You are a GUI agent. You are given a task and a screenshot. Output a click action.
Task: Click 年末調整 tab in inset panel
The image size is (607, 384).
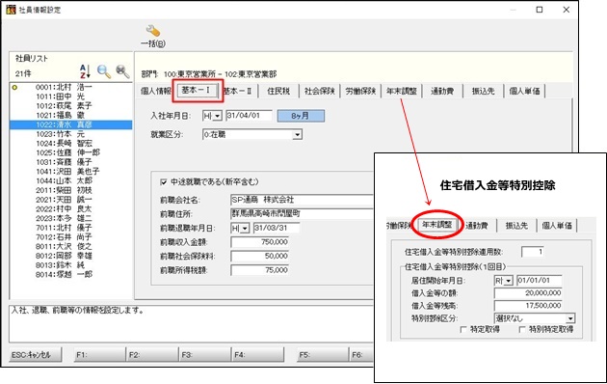click(437, 225)
